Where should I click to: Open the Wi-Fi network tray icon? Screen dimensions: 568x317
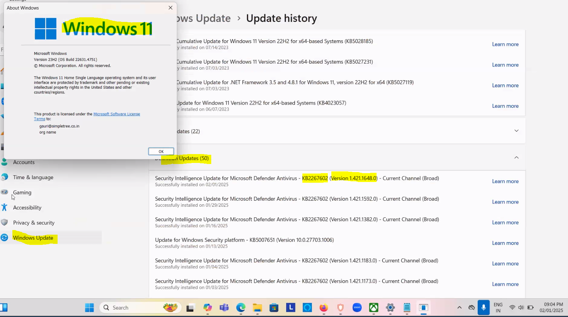click(x=512, y=307)
